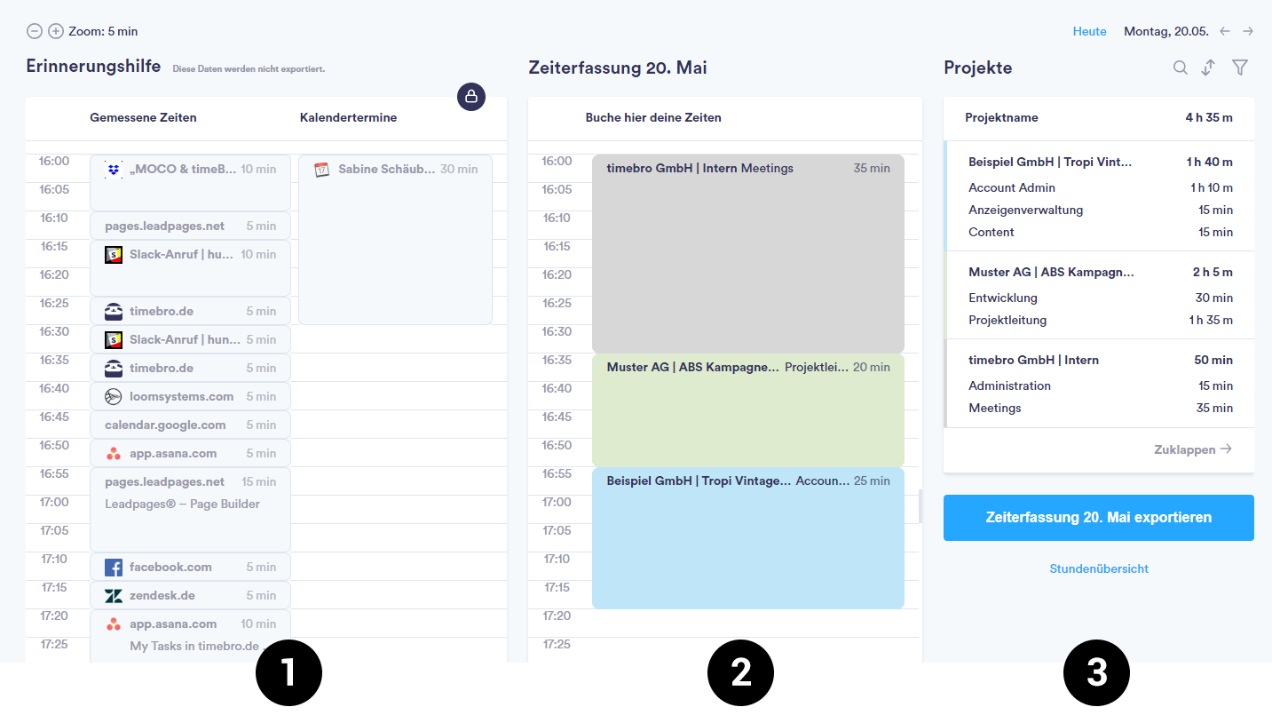Click the Projektname column header

[x=1001, y=117]
